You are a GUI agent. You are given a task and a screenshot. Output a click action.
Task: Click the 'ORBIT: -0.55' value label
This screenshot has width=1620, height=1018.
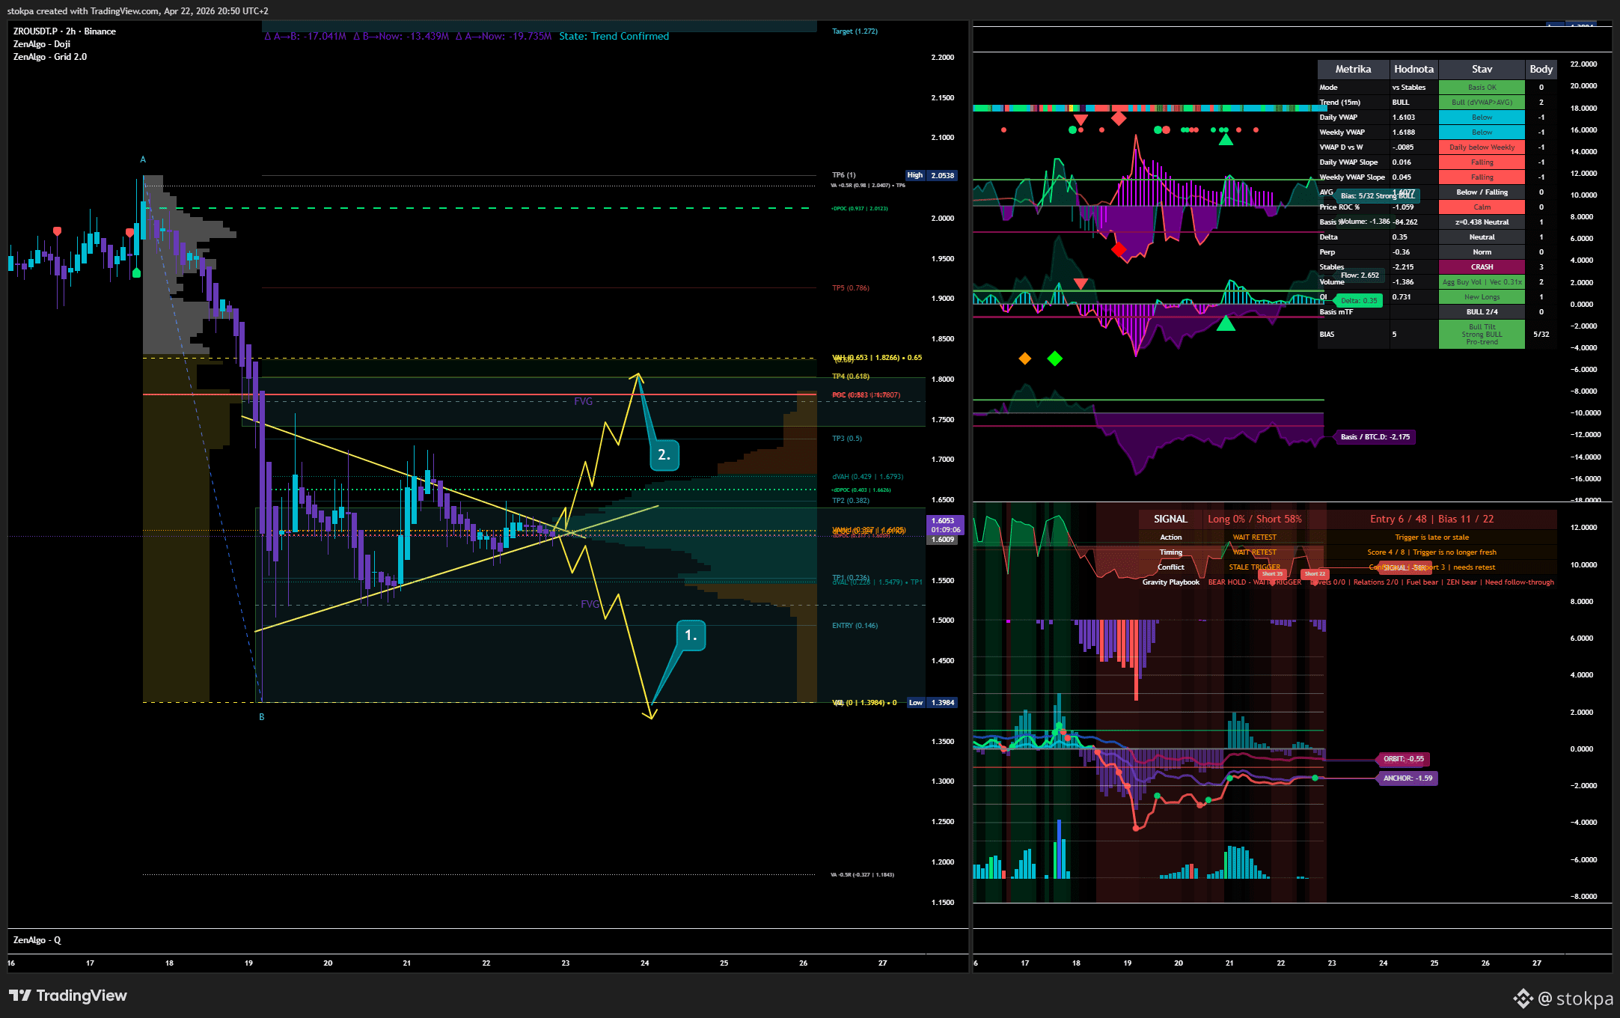coord(1403,759)
